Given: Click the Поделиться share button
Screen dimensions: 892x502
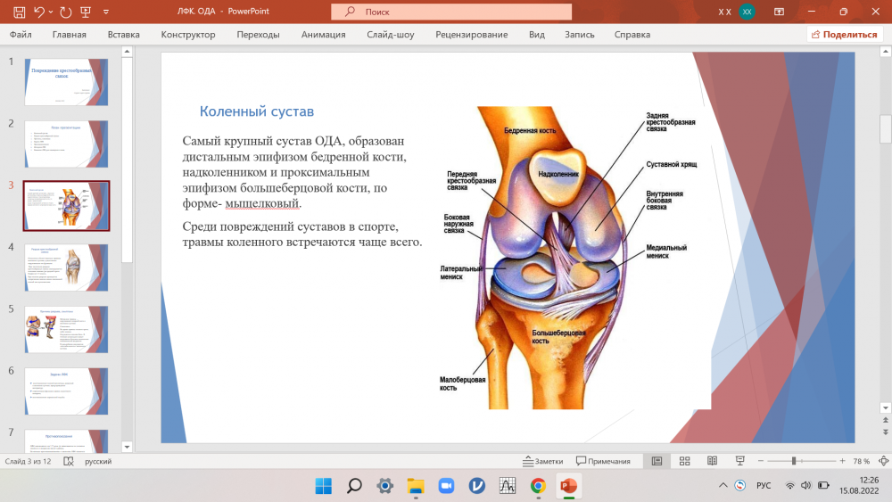Looking at the screenshot, I should coord(844,35).
